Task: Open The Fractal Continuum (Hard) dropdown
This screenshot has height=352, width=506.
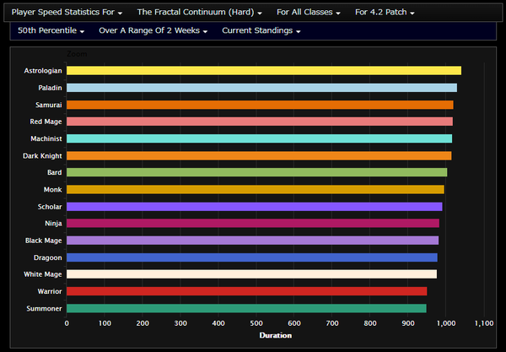Action: tap(199, 13)
